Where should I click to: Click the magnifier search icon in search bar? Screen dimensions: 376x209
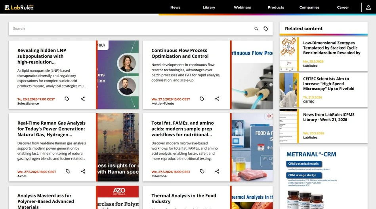256,29
